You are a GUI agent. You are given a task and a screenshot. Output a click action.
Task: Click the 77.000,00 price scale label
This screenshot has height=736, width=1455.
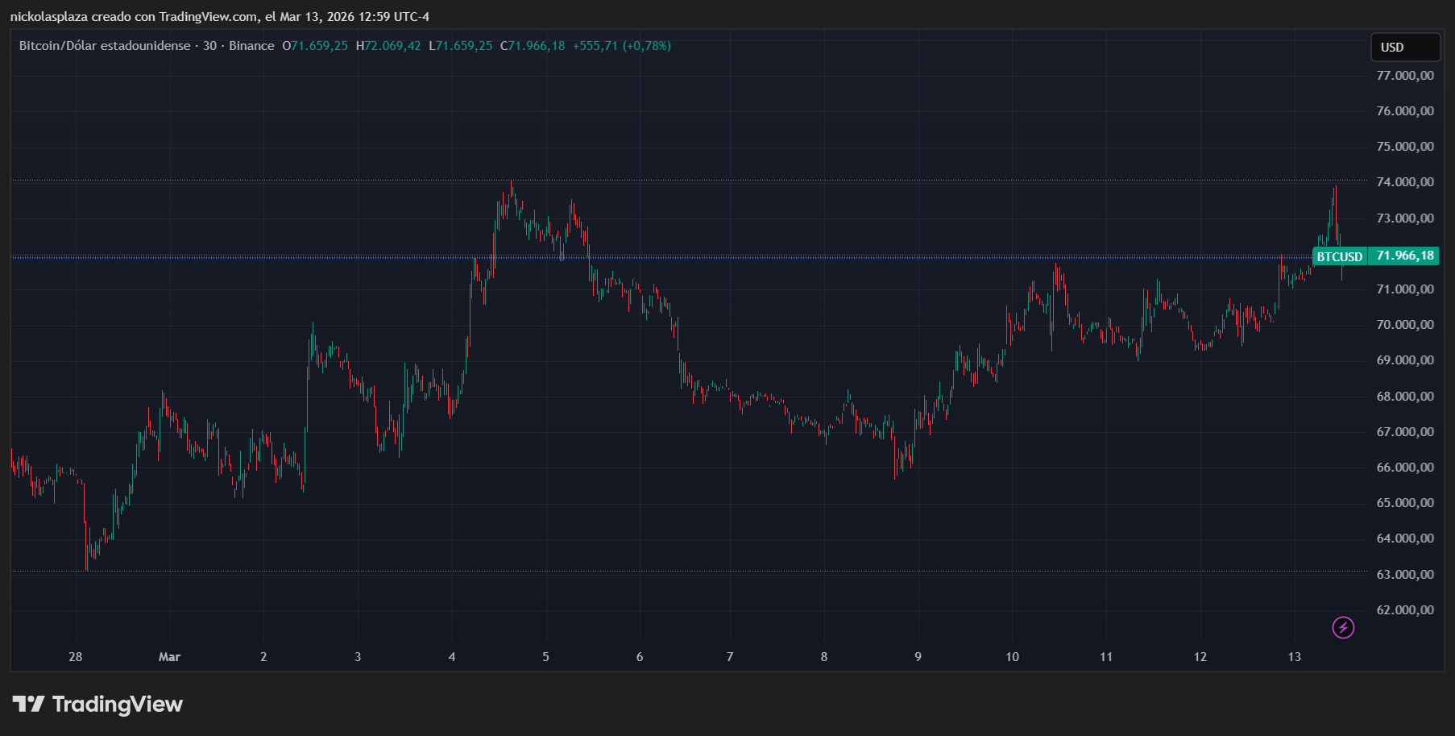tap(1405, 76)
